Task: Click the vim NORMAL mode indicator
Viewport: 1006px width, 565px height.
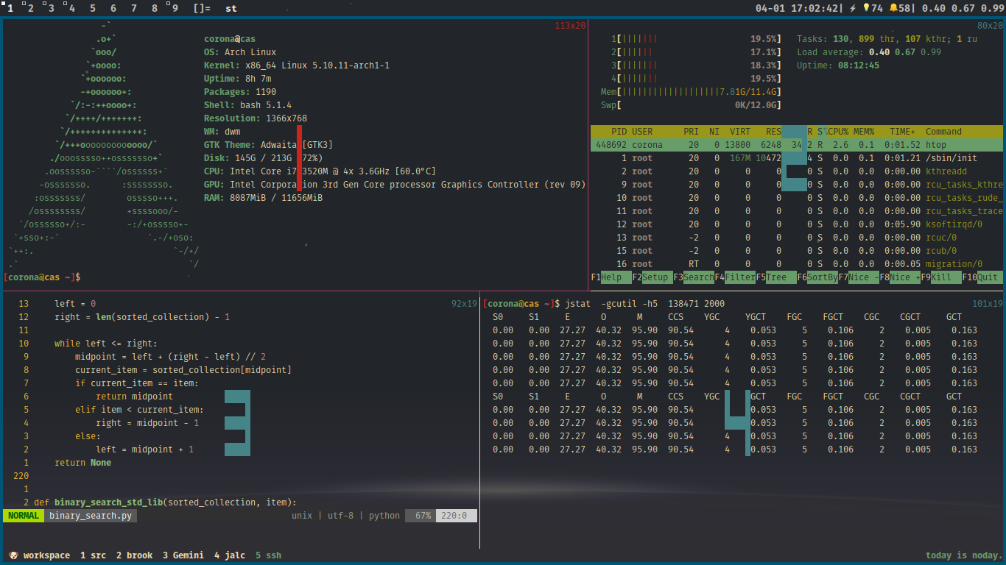Action: pyautogui.click(x=24, y=516)
